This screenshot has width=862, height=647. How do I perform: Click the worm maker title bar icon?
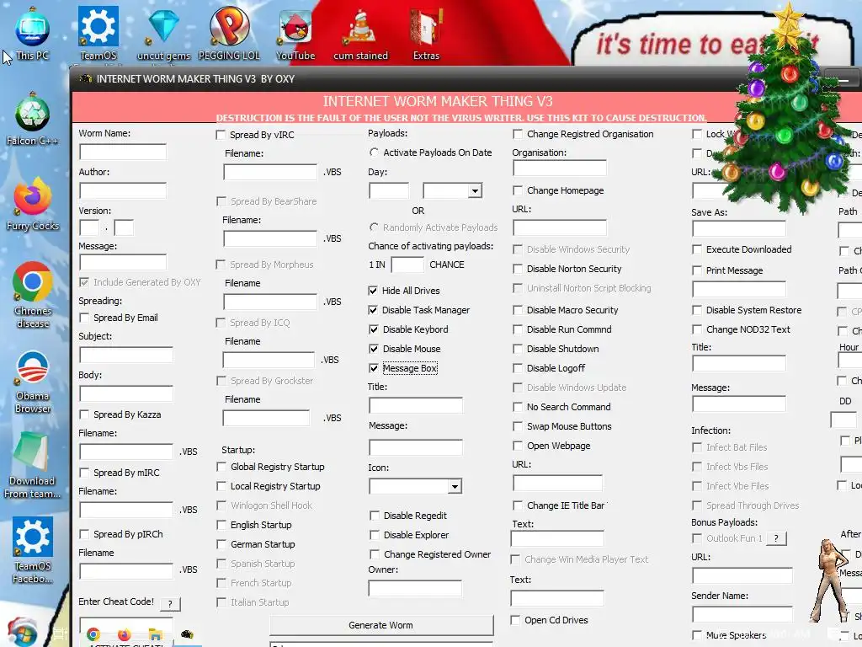pyautogui.click(x=86, y=78)
